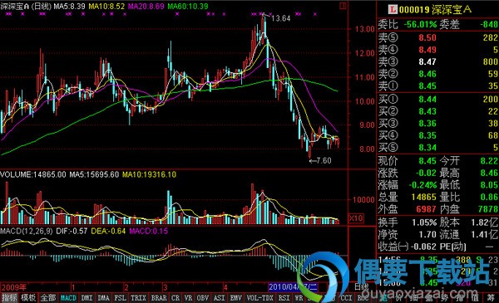Open the 筹 tab at bottom right

pos(491,298)
